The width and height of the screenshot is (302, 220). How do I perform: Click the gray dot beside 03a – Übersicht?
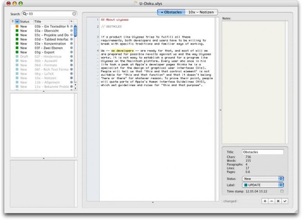pos(71,31)
